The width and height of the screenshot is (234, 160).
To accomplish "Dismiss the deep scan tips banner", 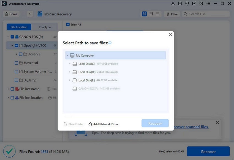I will 217,122.
